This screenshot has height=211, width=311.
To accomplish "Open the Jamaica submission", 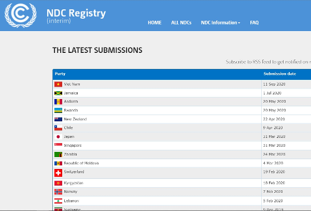I will pyautogui.click(x=71, y=93).
